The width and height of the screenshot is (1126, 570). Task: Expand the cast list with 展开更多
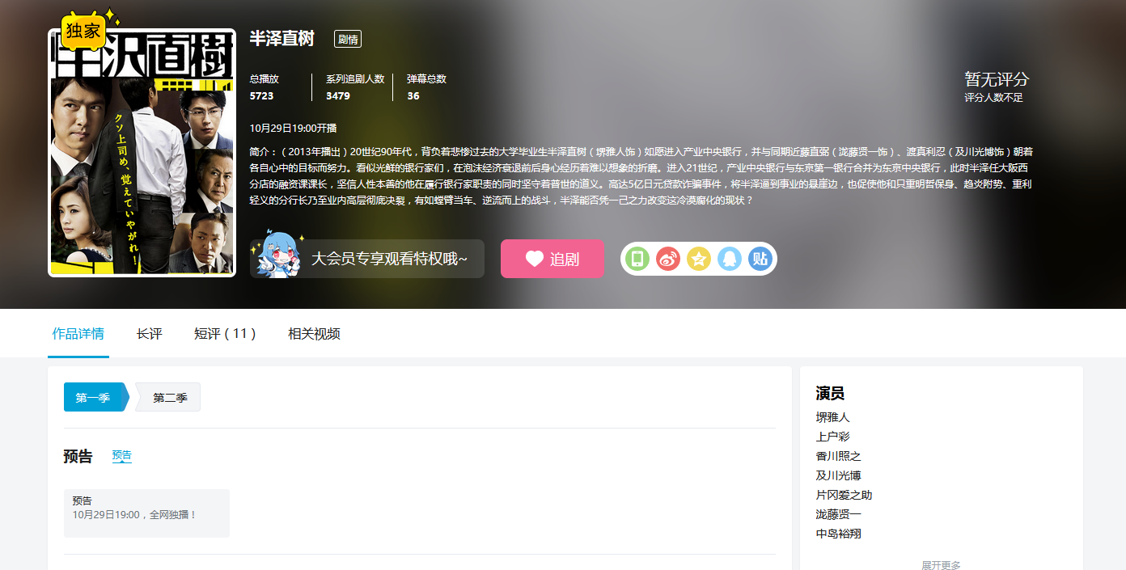pyautogui.click(x=941, y=564)
